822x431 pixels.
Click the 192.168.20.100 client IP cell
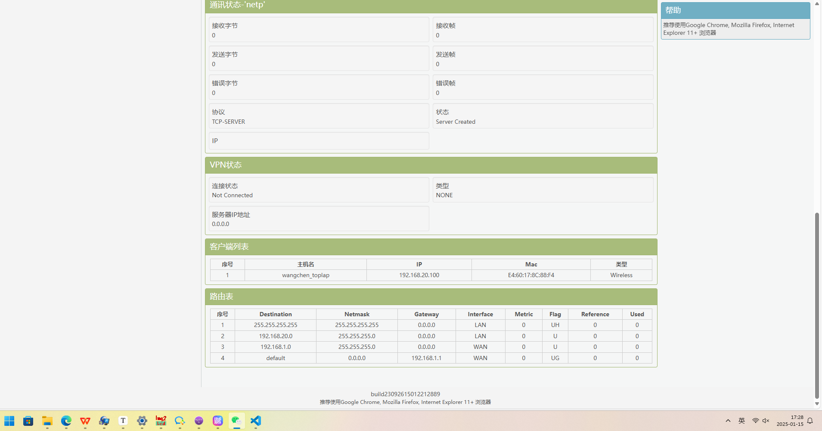click(x=419, y=275)
